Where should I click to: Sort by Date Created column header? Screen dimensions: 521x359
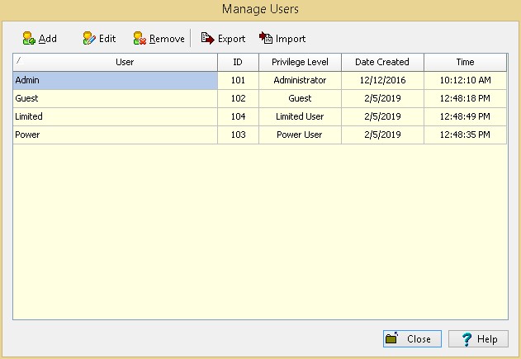(382, 62)
